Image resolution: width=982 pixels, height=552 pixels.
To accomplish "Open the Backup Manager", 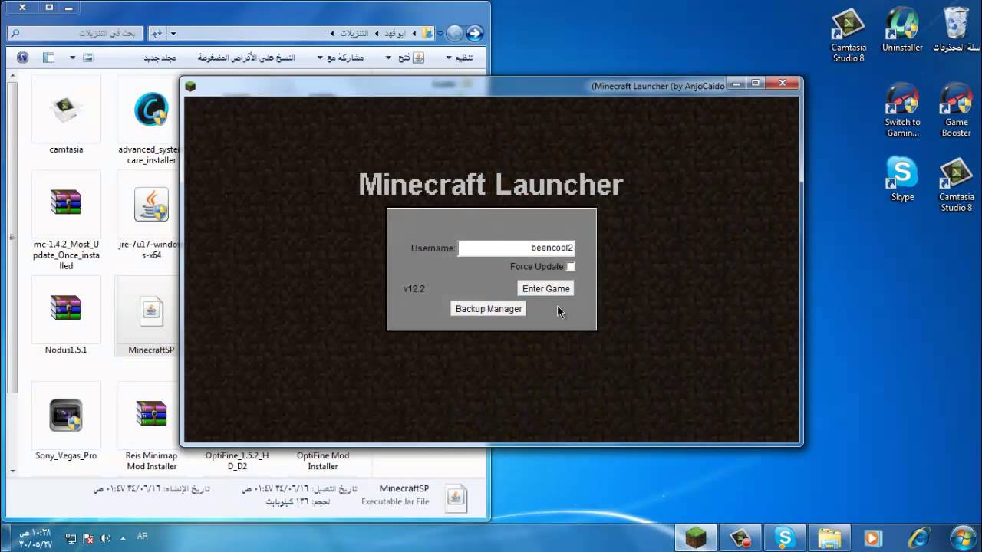I will [x=489, y=308].
